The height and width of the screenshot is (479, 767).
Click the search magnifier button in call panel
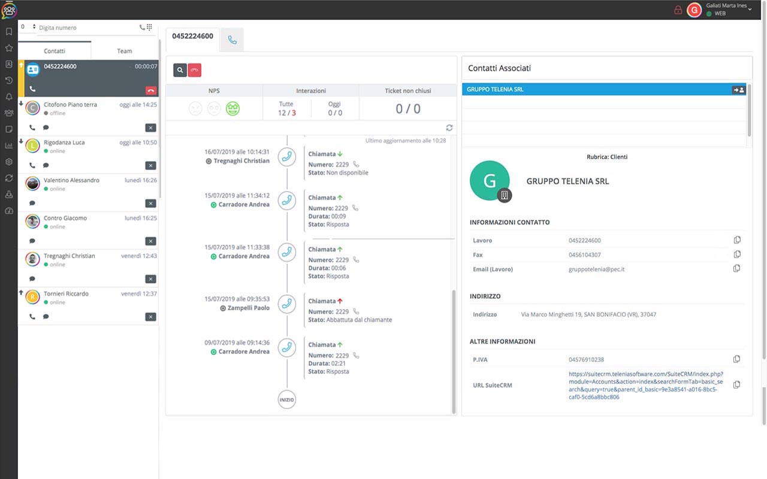pos(180,70)
